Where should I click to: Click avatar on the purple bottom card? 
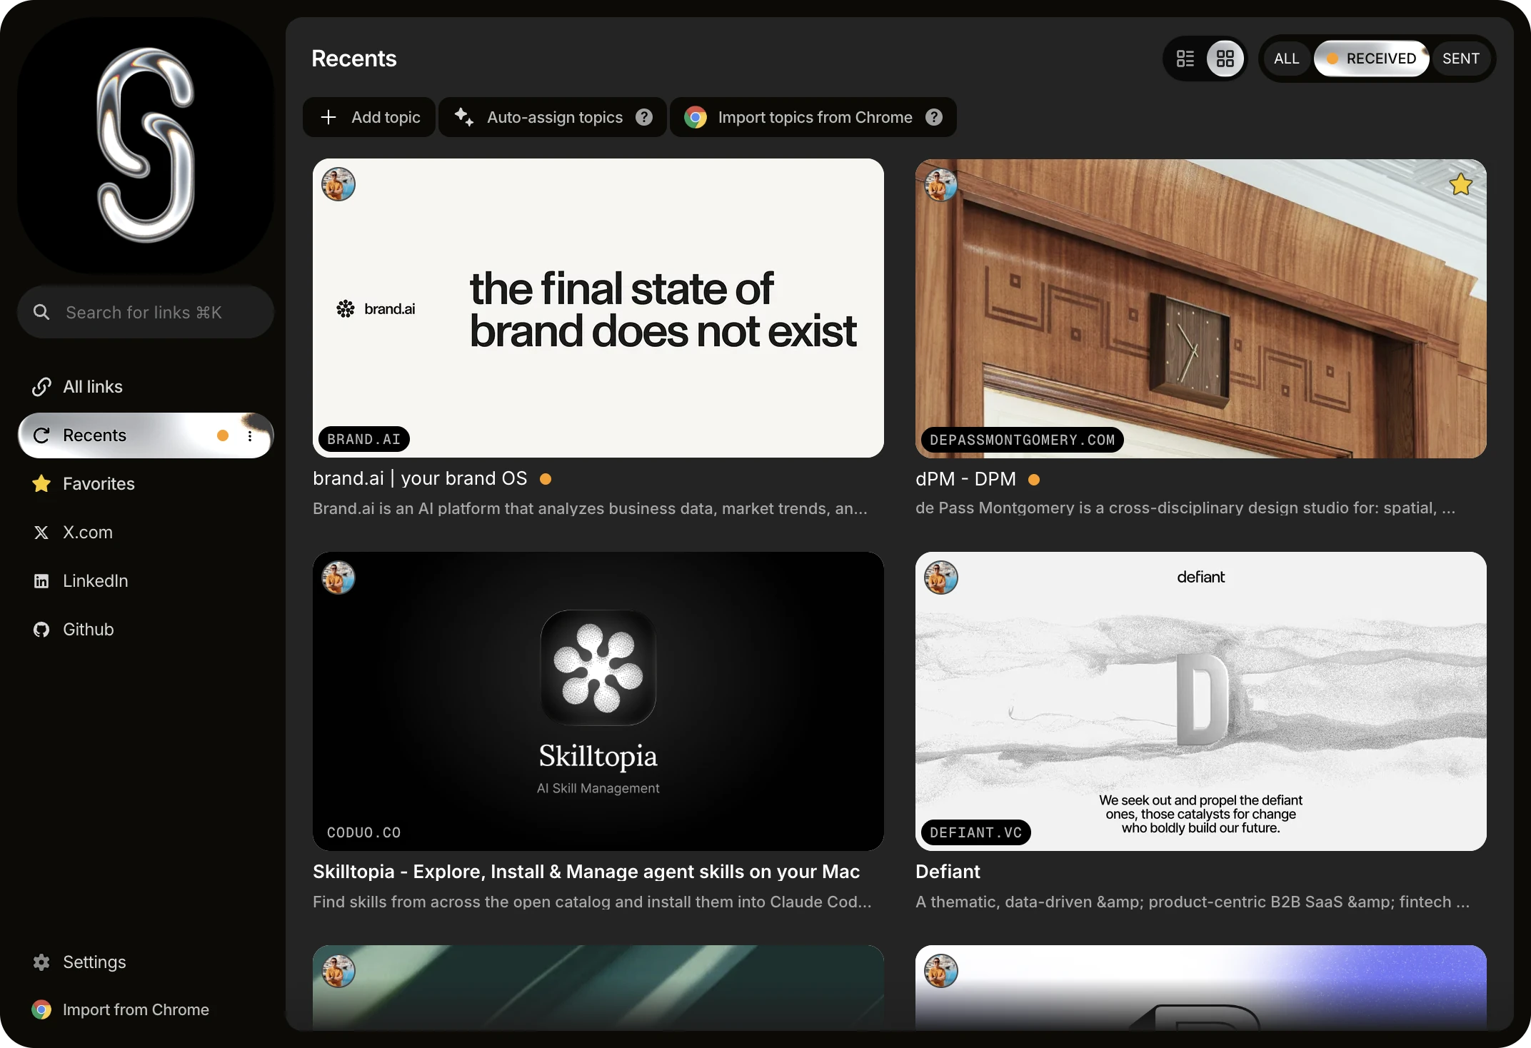[941, 971]
